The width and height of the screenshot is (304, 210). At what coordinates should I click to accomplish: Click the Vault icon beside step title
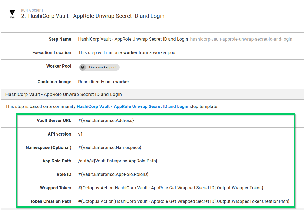coord(12,13)
